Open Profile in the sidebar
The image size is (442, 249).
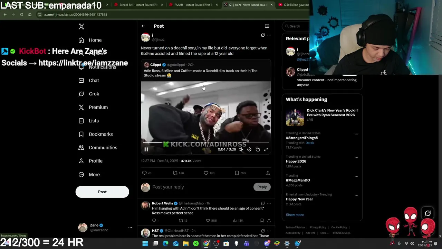(x=90, y=161)
